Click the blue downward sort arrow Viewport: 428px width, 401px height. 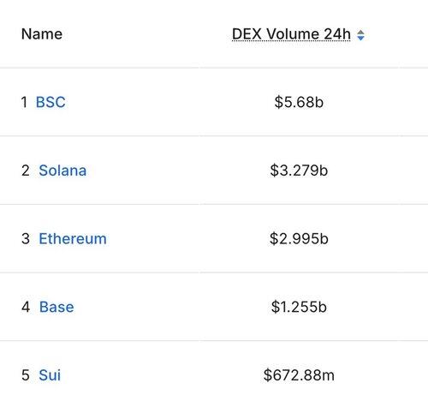tap(360, 39)
